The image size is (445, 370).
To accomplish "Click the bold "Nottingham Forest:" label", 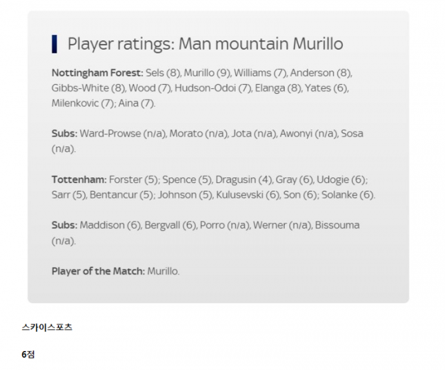I will (x=97, y=73).
